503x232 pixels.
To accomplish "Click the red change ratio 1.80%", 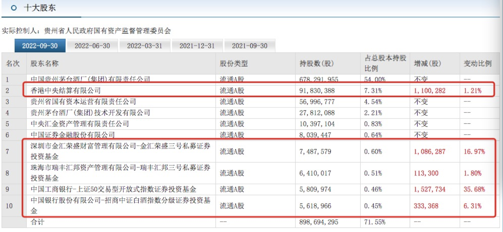I will pos(472,173).
